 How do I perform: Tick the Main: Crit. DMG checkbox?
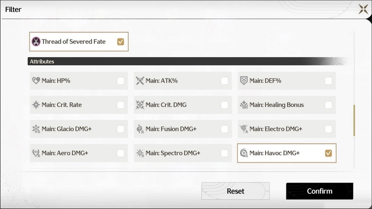pos(225,105)
